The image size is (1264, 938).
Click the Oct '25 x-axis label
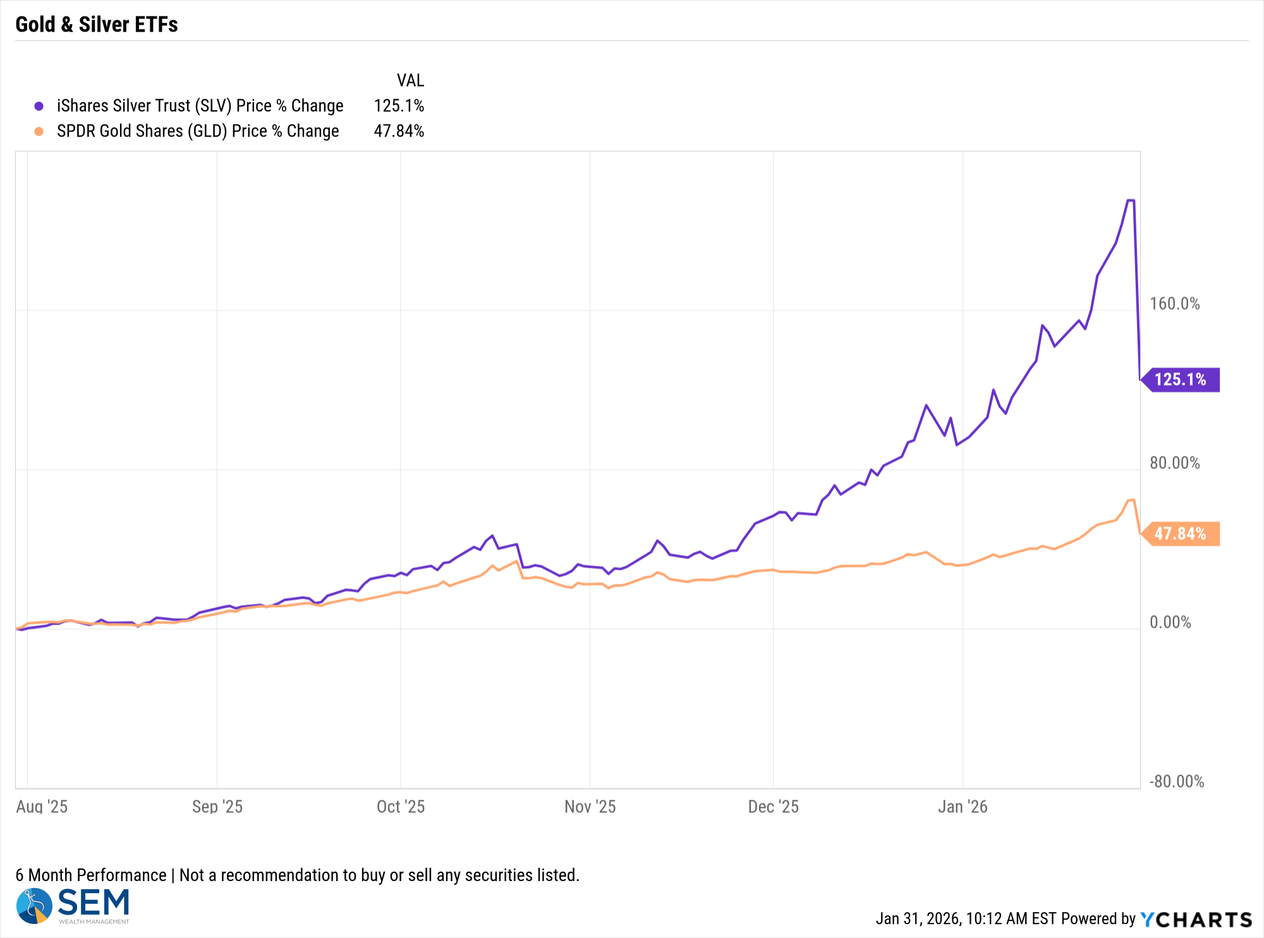pyautogui.click(x=401, y=807)
